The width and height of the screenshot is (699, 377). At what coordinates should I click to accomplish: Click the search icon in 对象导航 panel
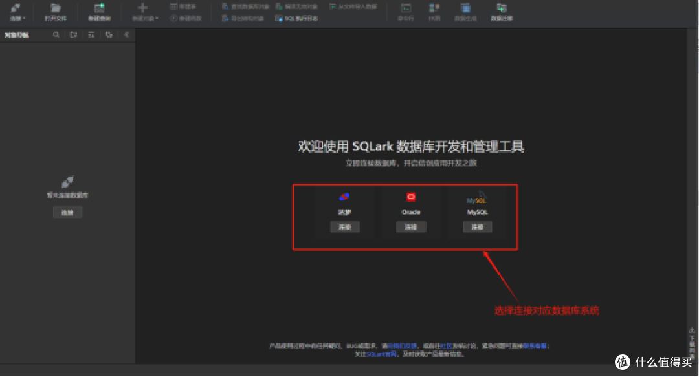click(x=56, y=34)
